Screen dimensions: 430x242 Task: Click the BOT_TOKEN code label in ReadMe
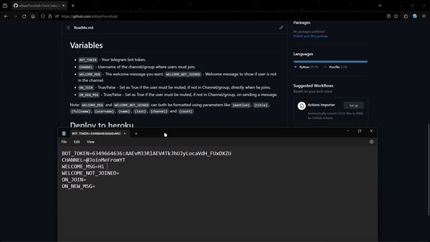pyautogui.click(x=88, y=60)
